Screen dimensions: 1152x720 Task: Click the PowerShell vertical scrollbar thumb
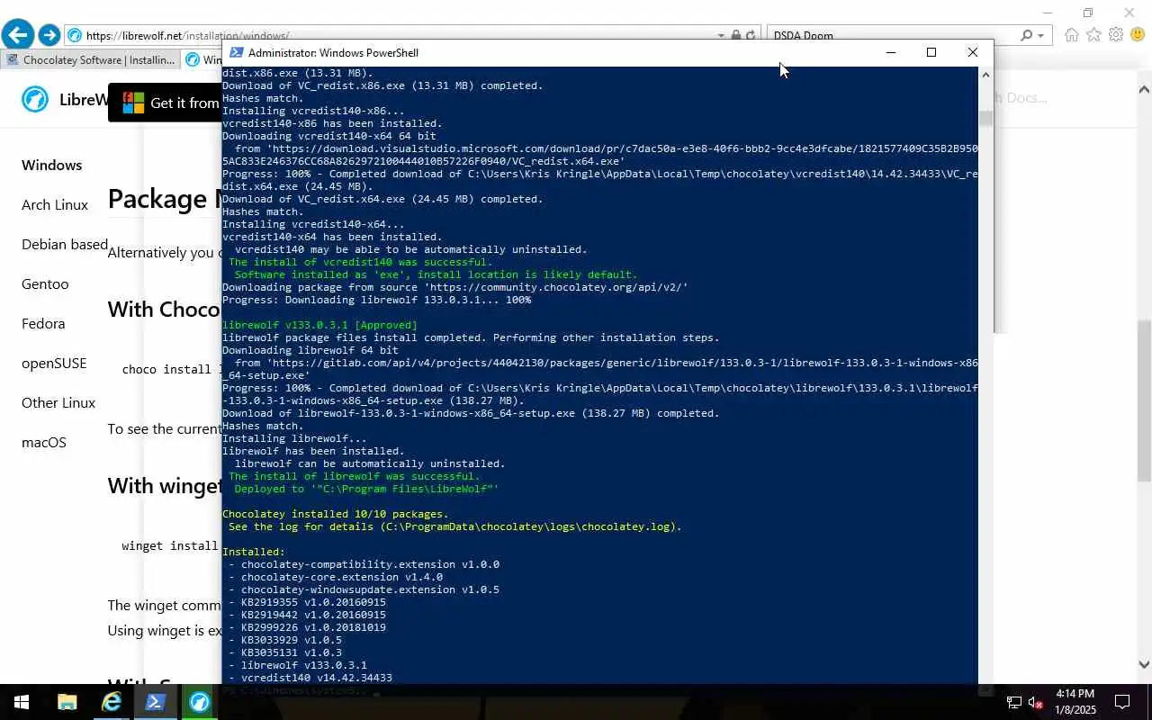(x=985, y=118)
